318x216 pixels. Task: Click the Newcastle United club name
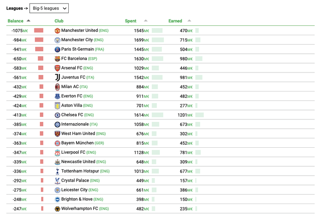pos(78,162)
